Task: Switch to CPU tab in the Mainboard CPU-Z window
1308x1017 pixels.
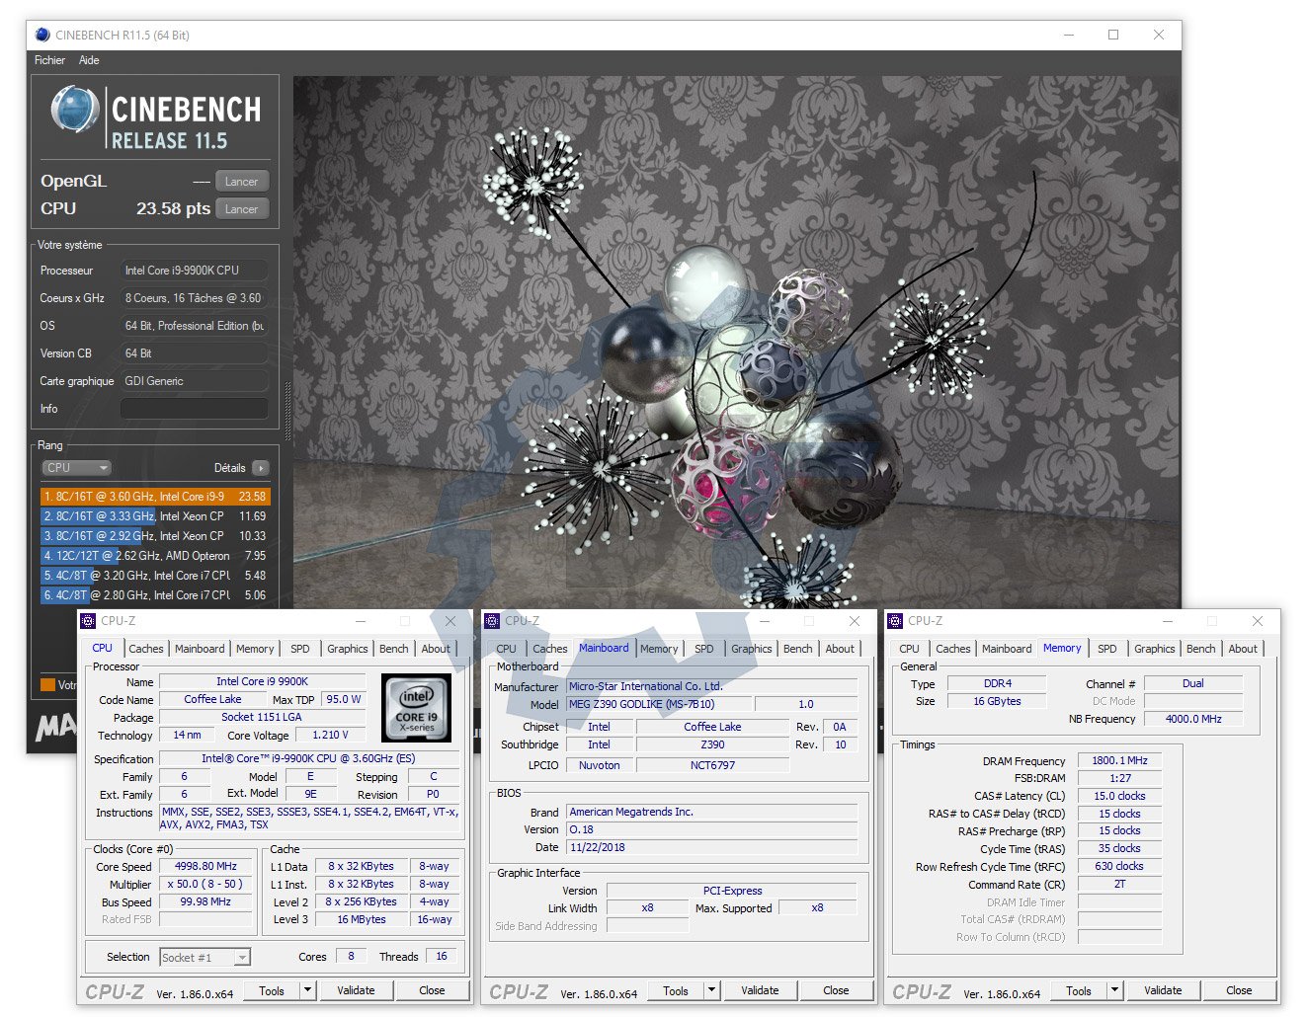Action: (507, 649)
